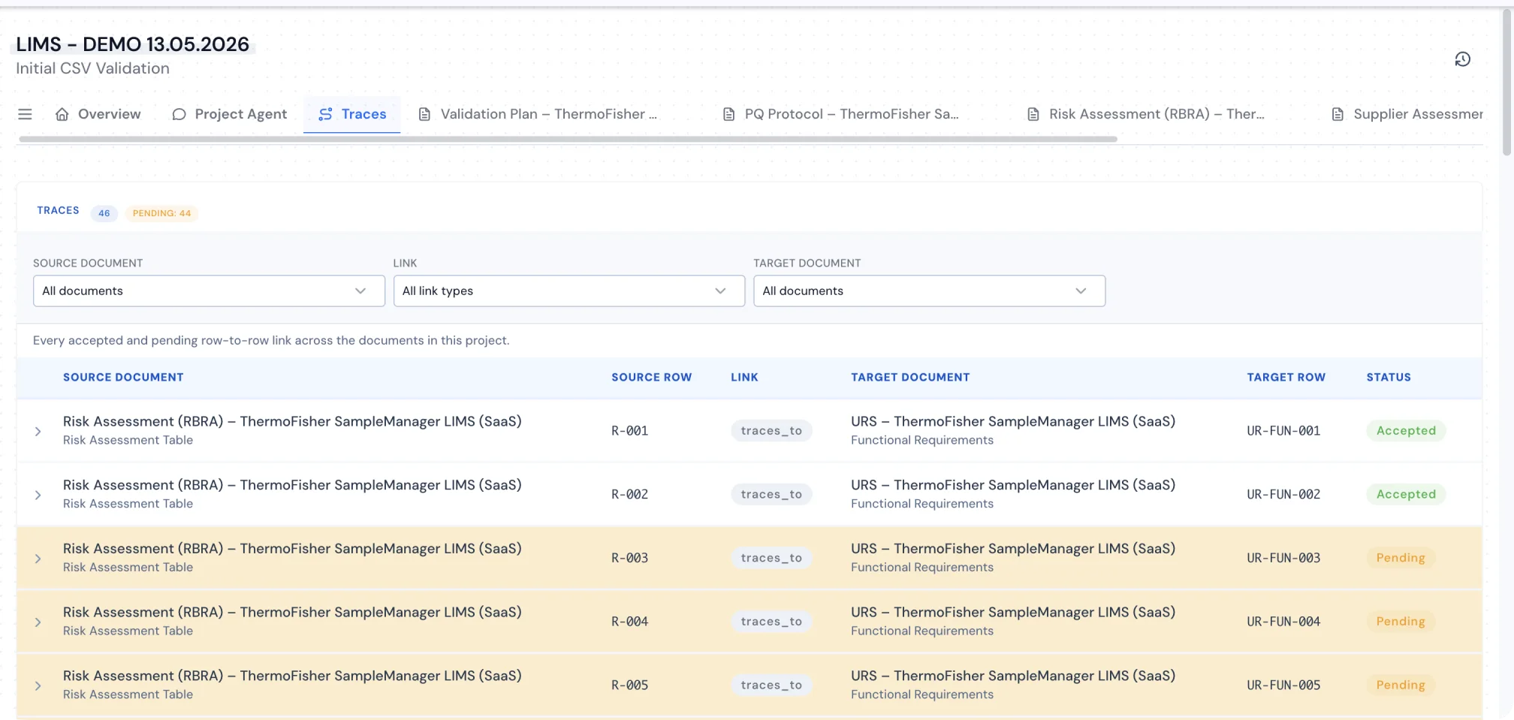
Task: Click the Accepted status for R-002
Action: click(1406, 494)
